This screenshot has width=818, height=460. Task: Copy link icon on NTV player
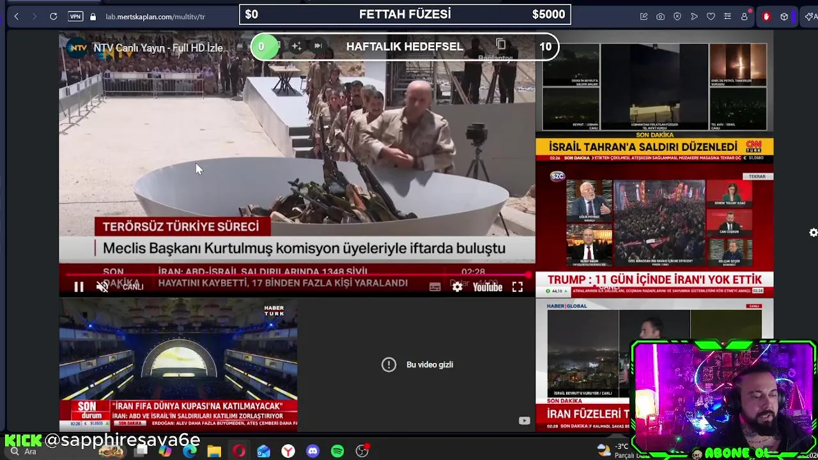(x=501, y=44)
